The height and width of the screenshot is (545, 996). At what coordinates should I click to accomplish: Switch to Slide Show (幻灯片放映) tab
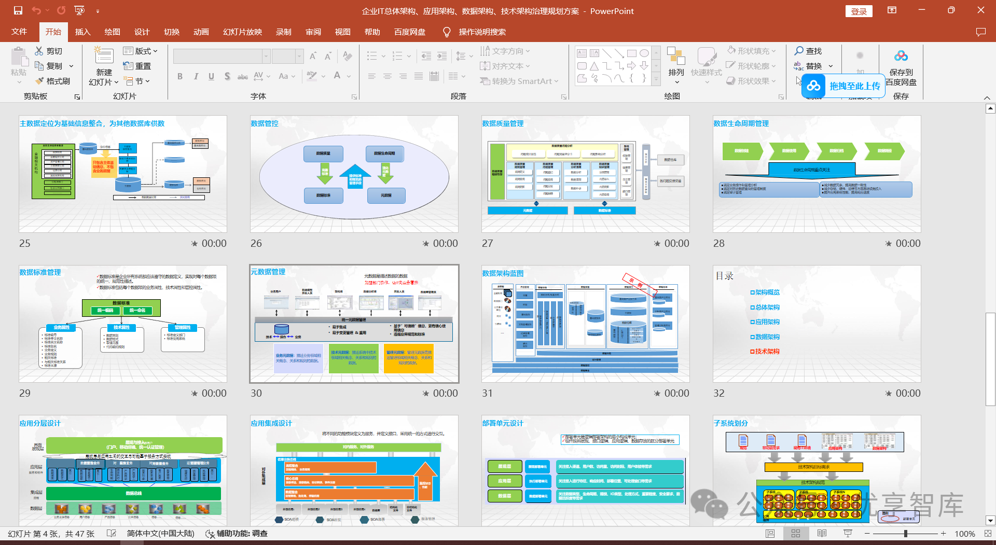pos(242,32)
